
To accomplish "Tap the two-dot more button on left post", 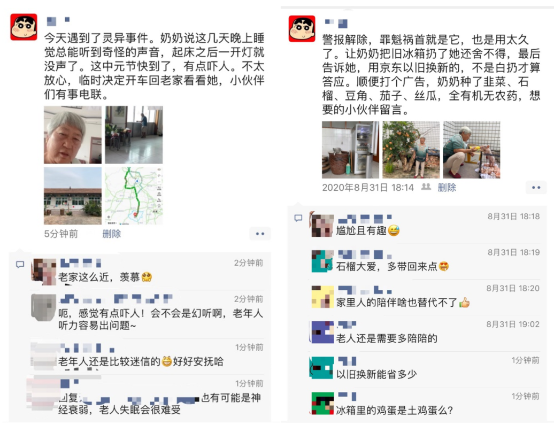I will coord(260,234).
